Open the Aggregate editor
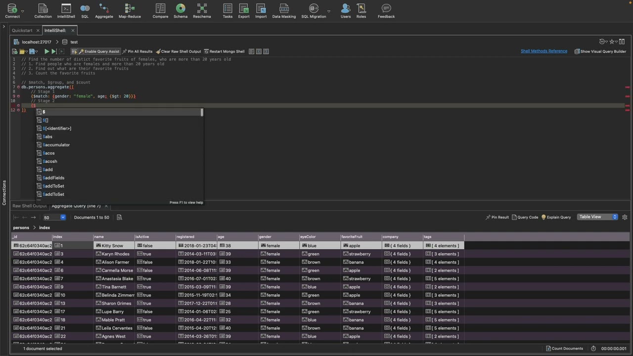Image resolution: width=633 pixels, height=356 pixels. 104,10
